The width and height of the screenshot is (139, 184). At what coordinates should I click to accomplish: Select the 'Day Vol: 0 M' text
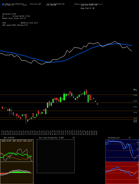click(87, 8)
